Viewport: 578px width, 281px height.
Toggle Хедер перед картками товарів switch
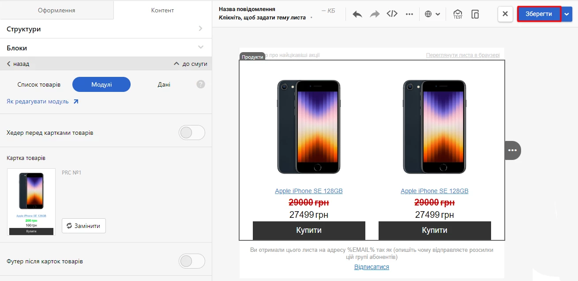coord(192,133)
